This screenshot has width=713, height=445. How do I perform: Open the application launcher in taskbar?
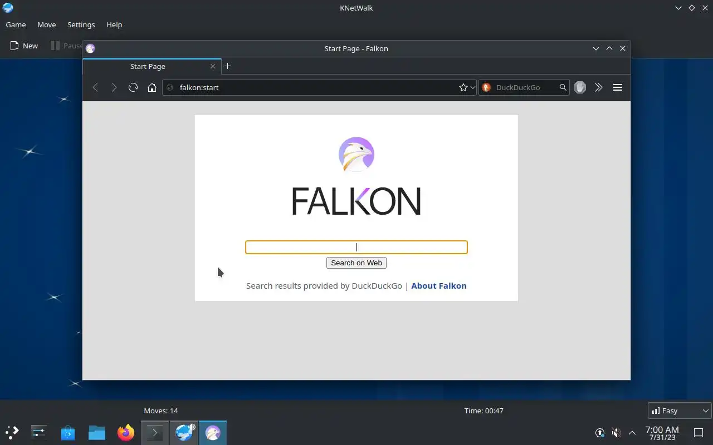click(x=12, y=432)
